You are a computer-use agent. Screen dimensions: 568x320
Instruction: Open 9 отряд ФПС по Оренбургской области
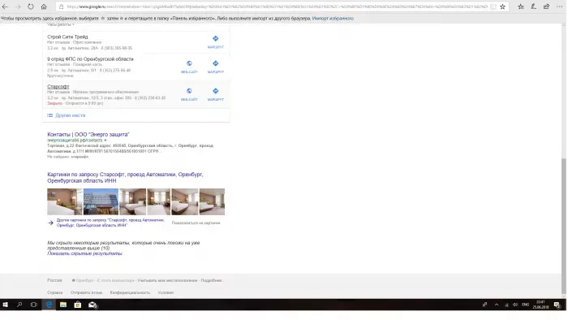[x=90, y=59]
